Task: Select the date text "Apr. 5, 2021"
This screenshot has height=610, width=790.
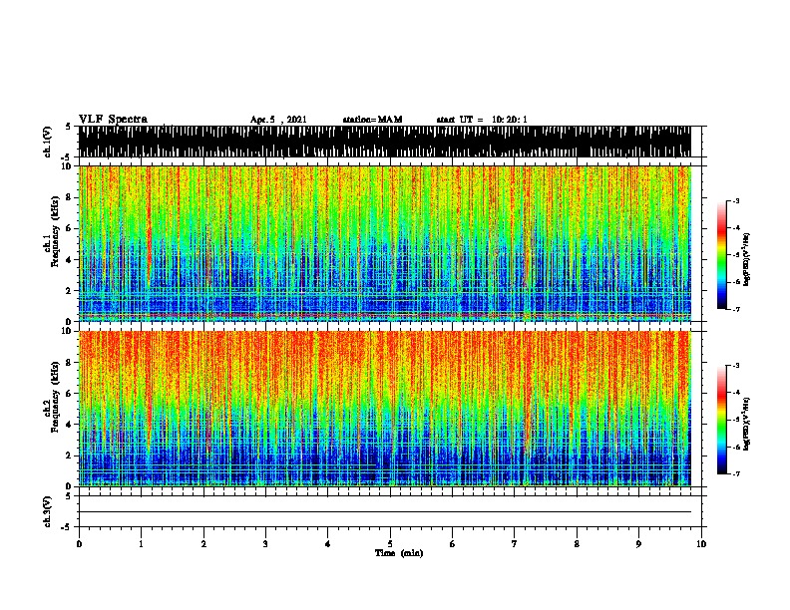Action: point(278,120)
